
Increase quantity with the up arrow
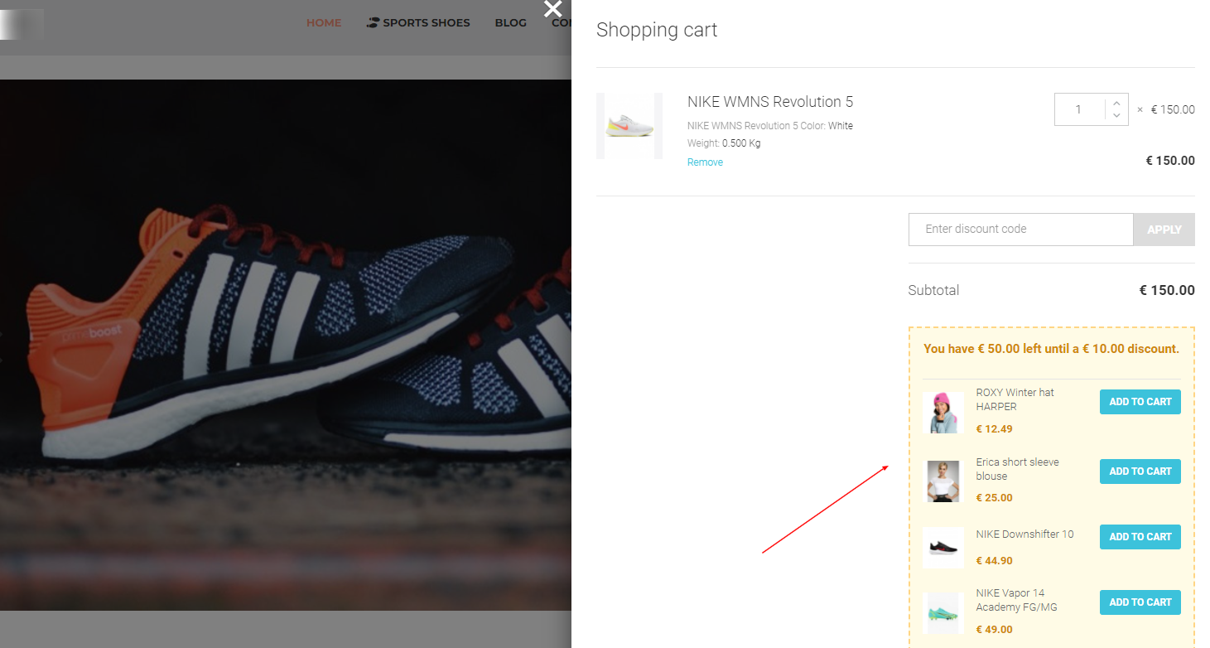click(1116, 104)
